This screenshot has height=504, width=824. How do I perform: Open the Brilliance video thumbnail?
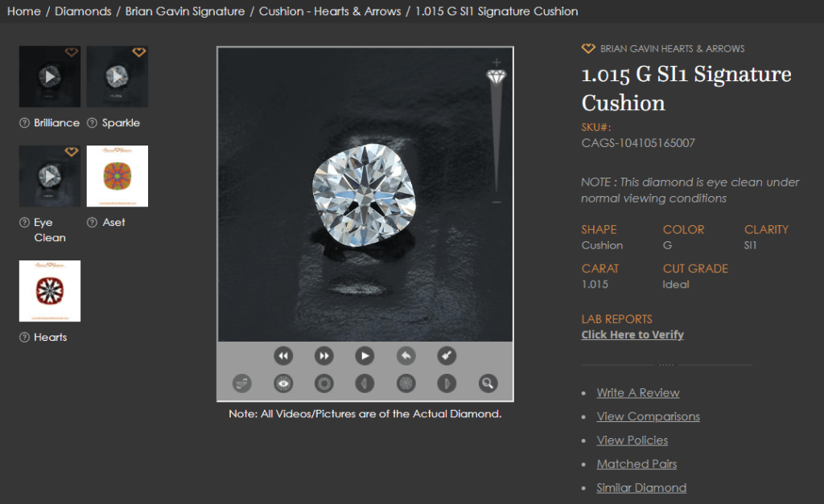click(50, 76)
